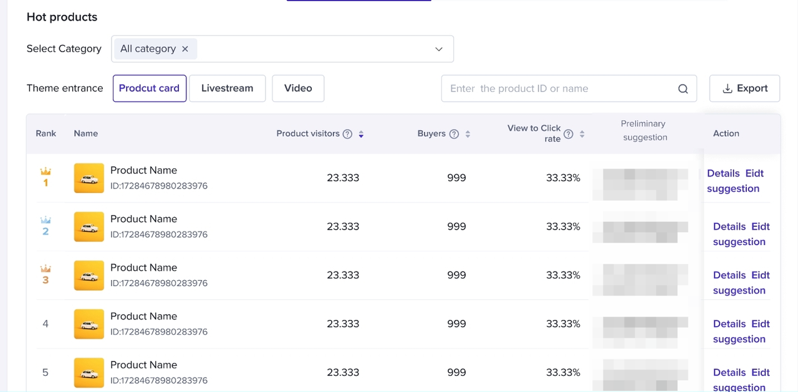Image resolution: width=798 pixels, height=392 pixels.
Task: Select the Prodcut card theme tab
Action: tap(150, 88)
